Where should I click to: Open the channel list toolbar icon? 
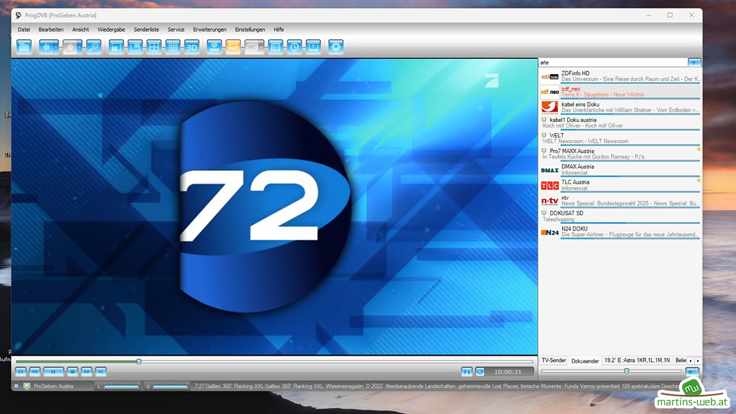pyautogui.click(x=275, y=47)
